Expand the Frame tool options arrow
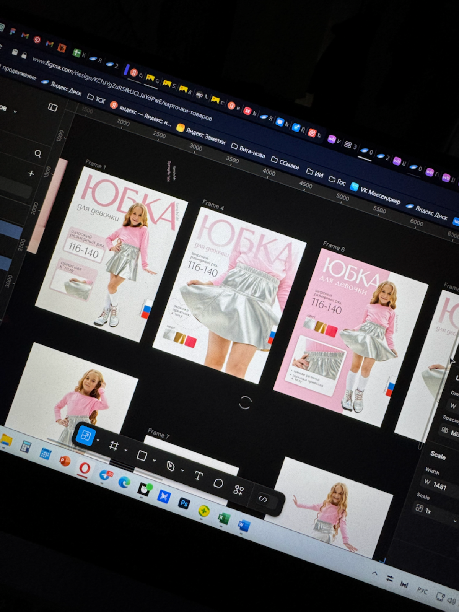 [x=126, y=450]
